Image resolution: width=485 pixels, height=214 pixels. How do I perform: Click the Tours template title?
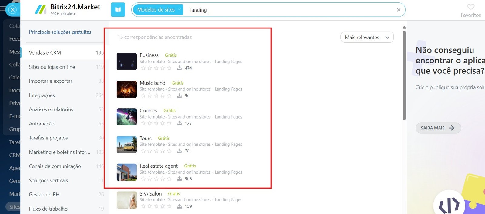coord(145,138)
